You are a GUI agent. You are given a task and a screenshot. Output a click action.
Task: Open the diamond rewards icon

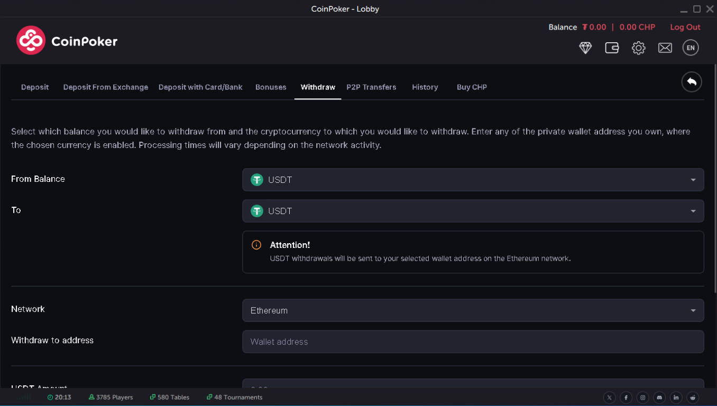pyautogui.click(x=585, y=48)
